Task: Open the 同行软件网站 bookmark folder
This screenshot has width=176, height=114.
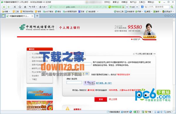Action: (x=27, y=11)
